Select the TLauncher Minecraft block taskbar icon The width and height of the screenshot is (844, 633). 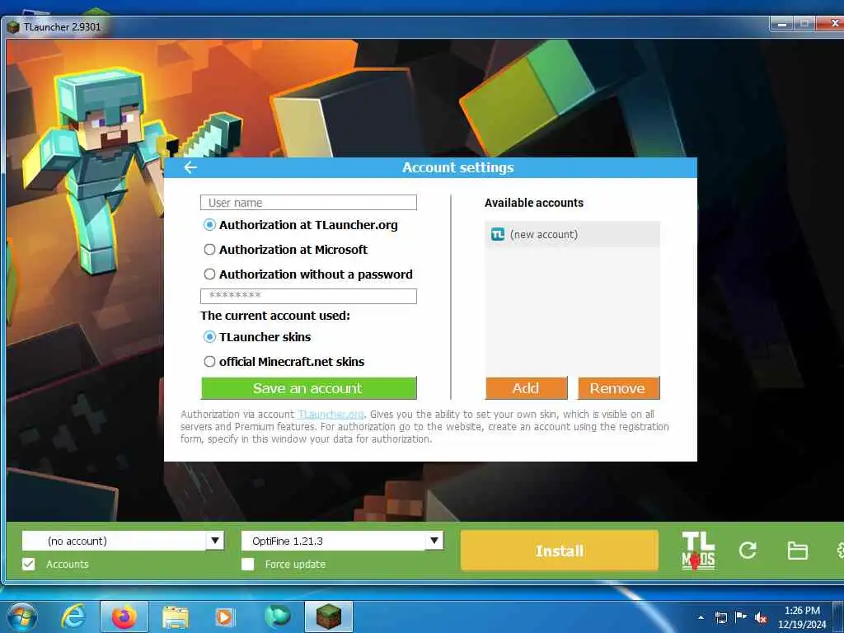[x=328, y=617]
